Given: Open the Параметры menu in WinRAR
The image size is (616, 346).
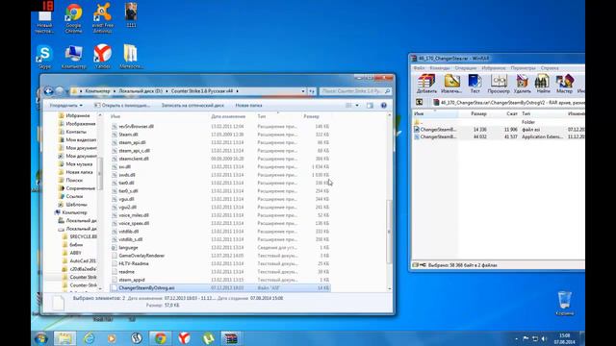Looking at the screenshot, I should [x=524, y=68].
